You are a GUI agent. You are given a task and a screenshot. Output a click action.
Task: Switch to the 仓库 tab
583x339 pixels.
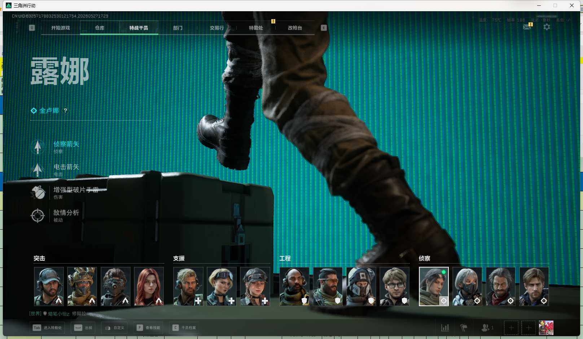pyautogui.click(x=100, y=28)
